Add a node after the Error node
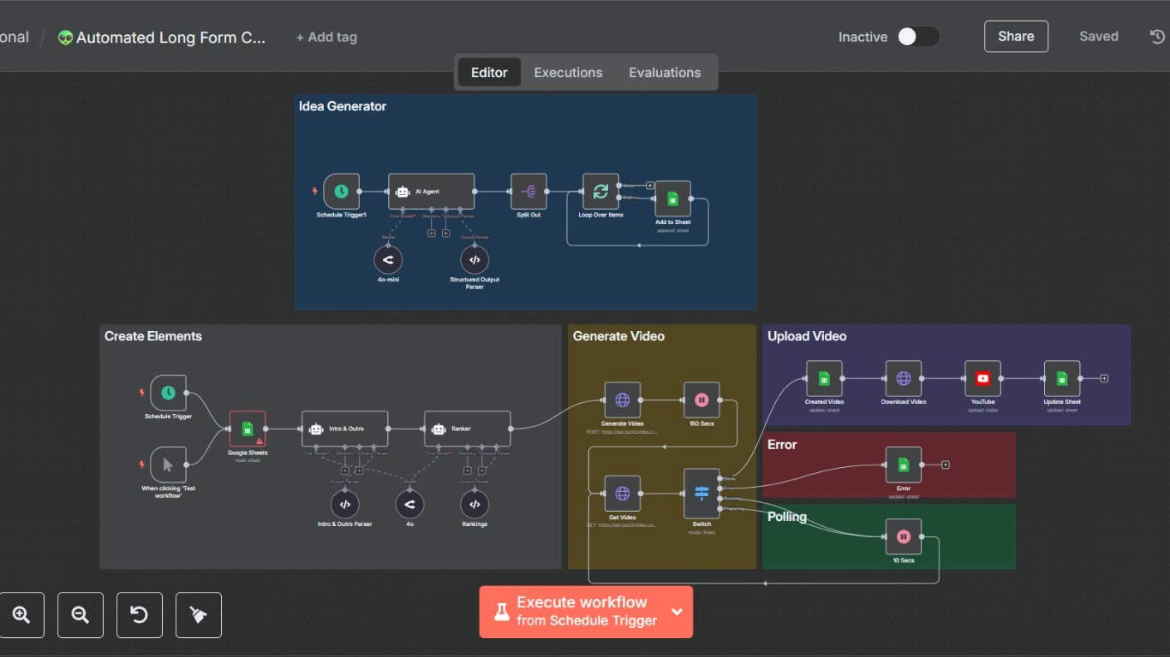The height and width of the screenshot is (657, 1170). pyautogui.click(x=946, y=465)
